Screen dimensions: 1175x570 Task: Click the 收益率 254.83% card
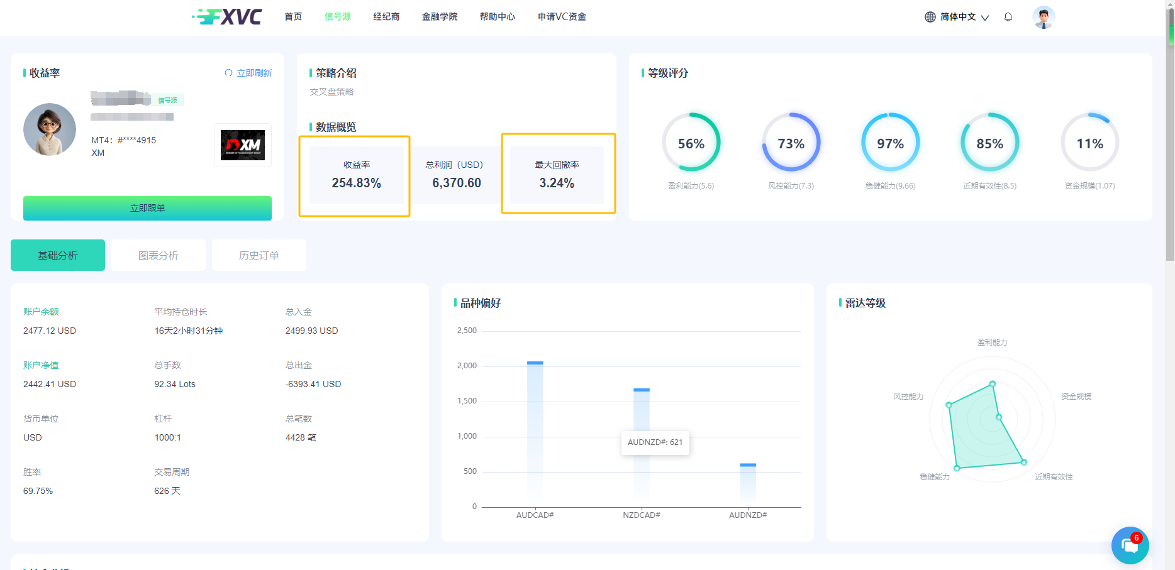coord(357,175)
